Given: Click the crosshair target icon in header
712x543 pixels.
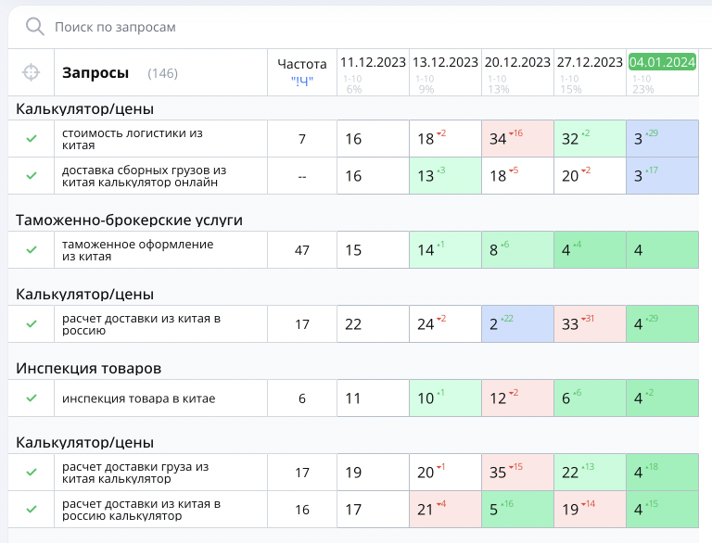Looking at the screenshot, I should click(x=32, y=72).
